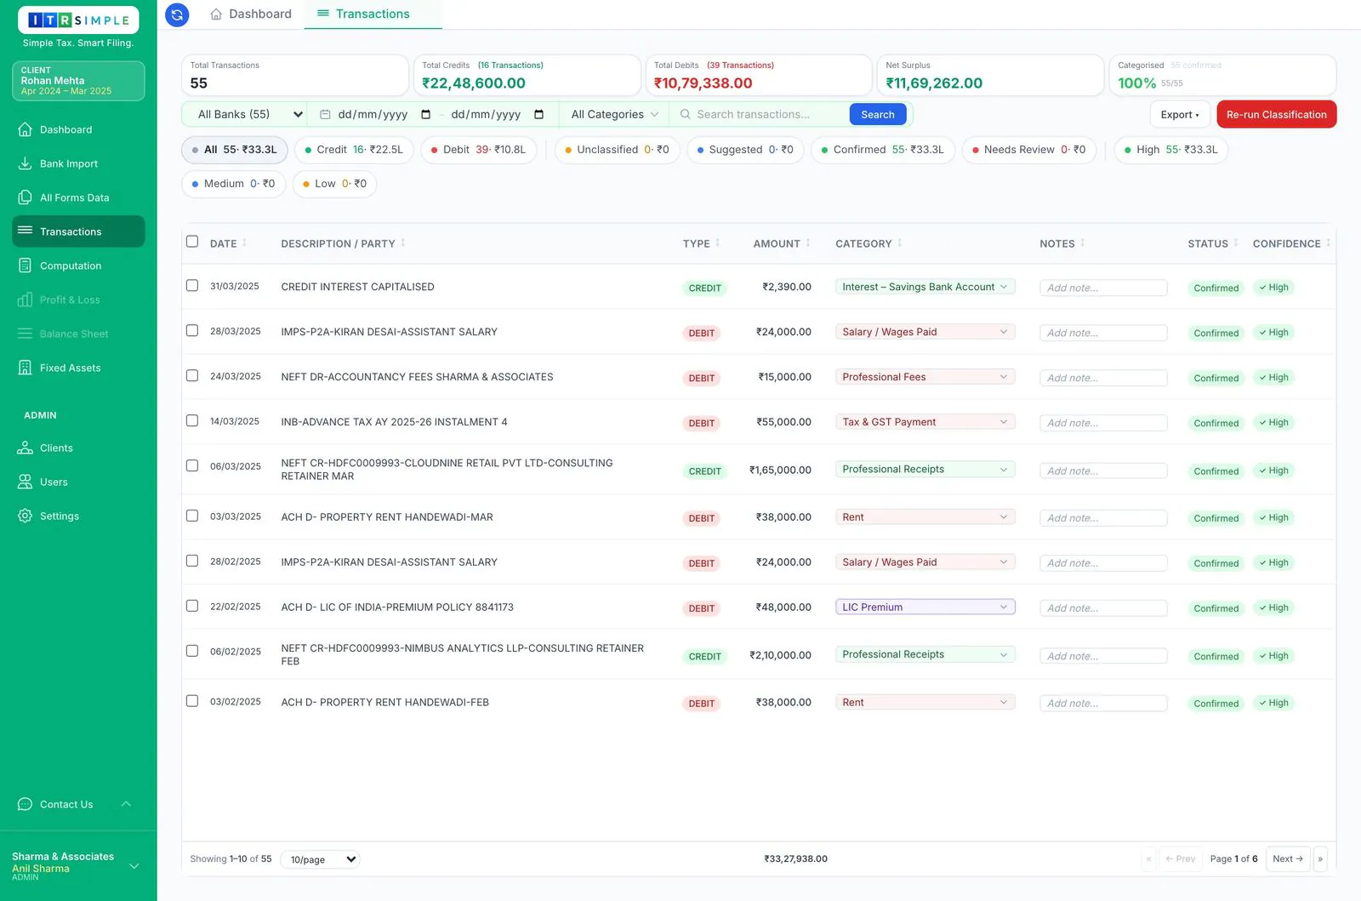Open the Rohan Mehta client card
The height and width of the screenshot is (901, 1361).
point(78,81)
